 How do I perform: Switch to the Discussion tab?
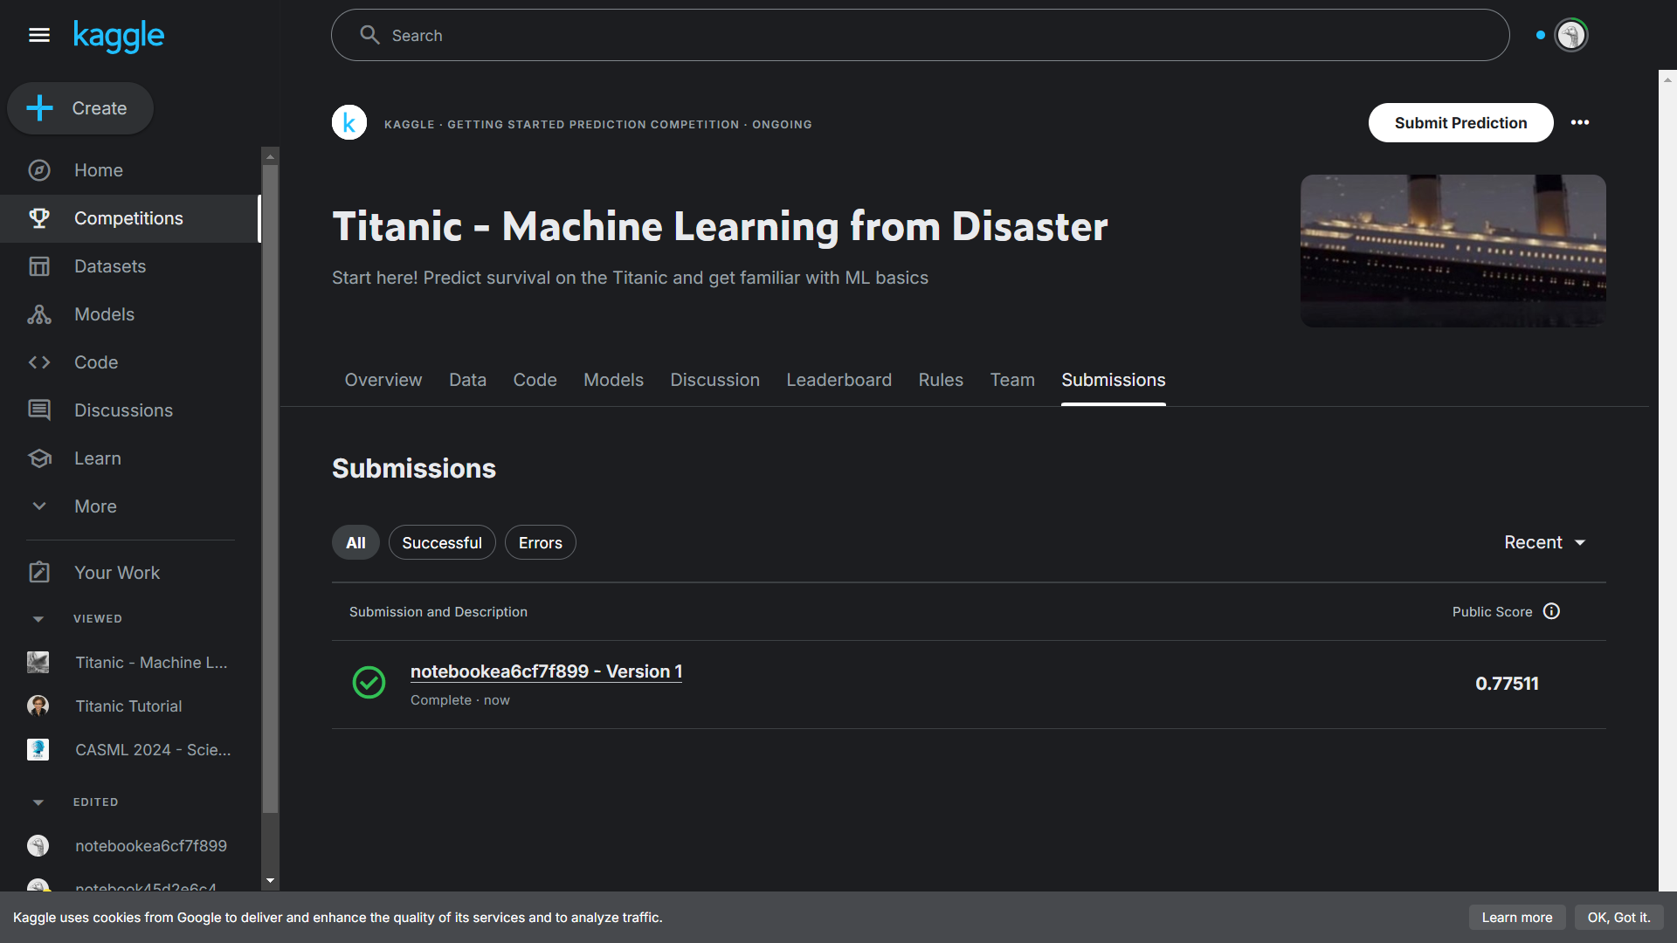coord(714,380)
